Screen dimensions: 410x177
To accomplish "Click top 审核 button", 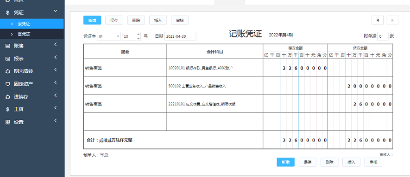I will (x=180, y=20).
